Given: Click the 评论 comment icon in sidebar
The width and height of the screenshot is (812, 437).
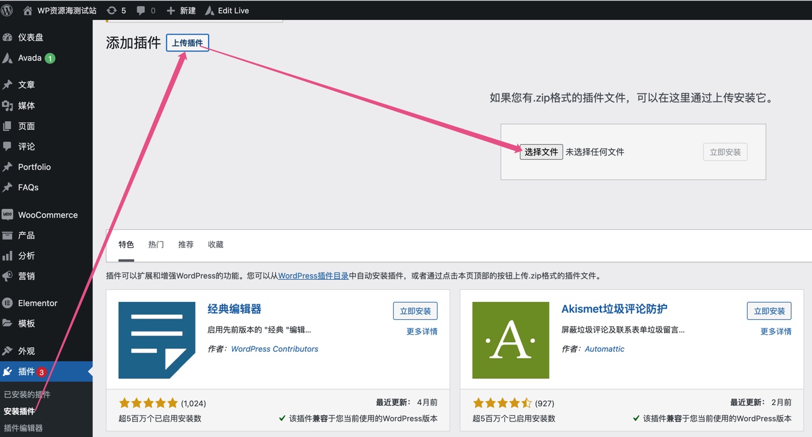Looking at the screenshot, I should [x=7, y=146].
